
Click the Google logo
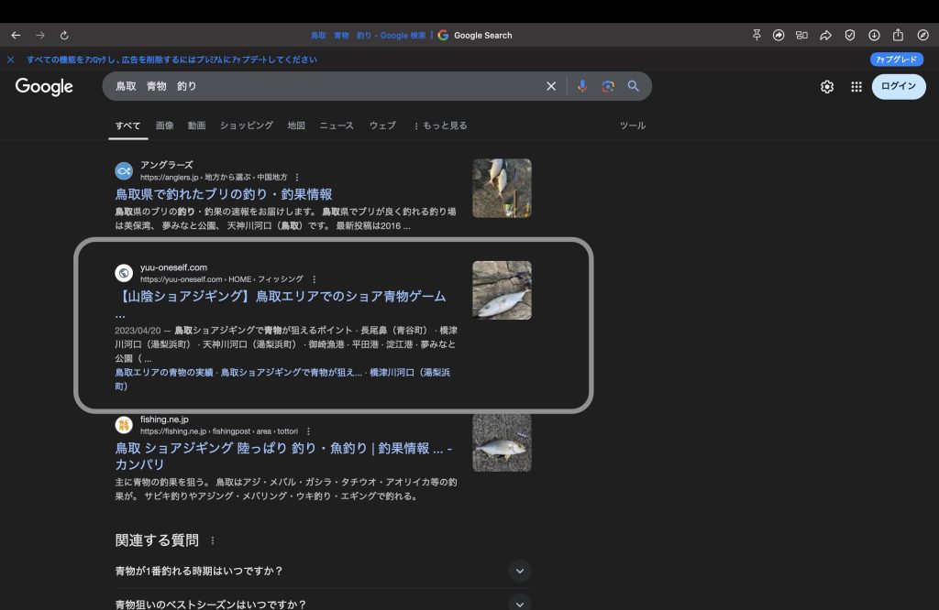(x=44, y=87)
